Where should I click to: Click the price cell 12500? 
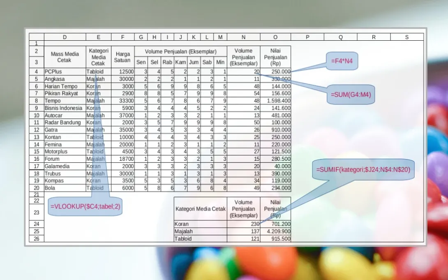pos(122,72)
